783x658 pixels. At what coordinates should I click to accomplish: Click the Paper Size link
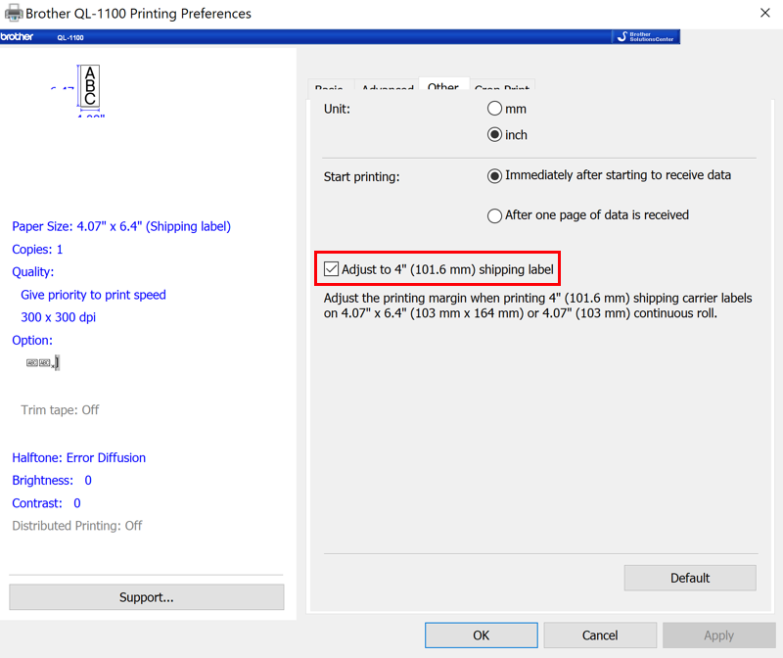120,226
